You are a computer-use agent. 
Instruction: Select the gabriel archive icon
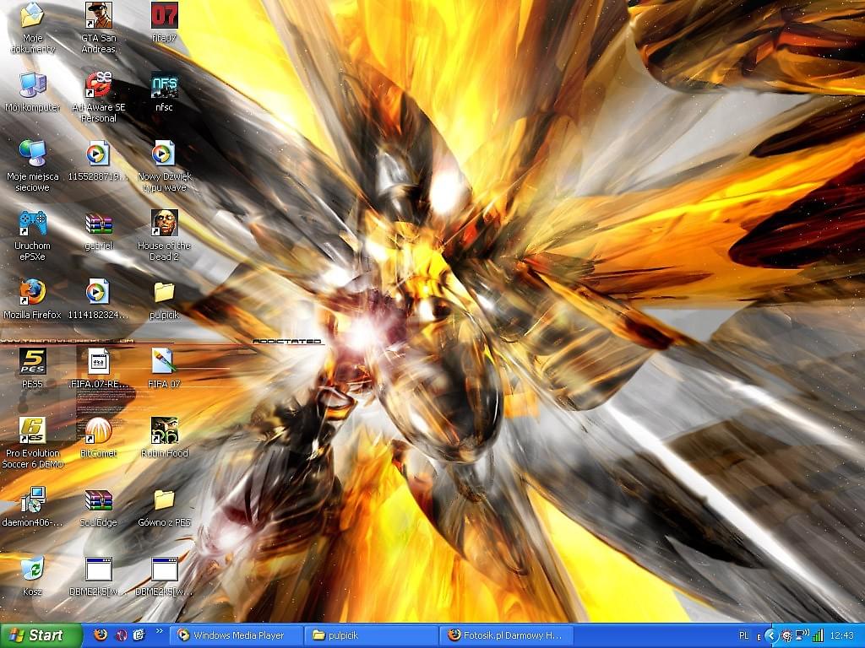pyautogui.click(x=99, y=229)
